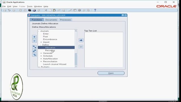
Task: Click the Expand plus button beside tree
Action: point(34,37)
